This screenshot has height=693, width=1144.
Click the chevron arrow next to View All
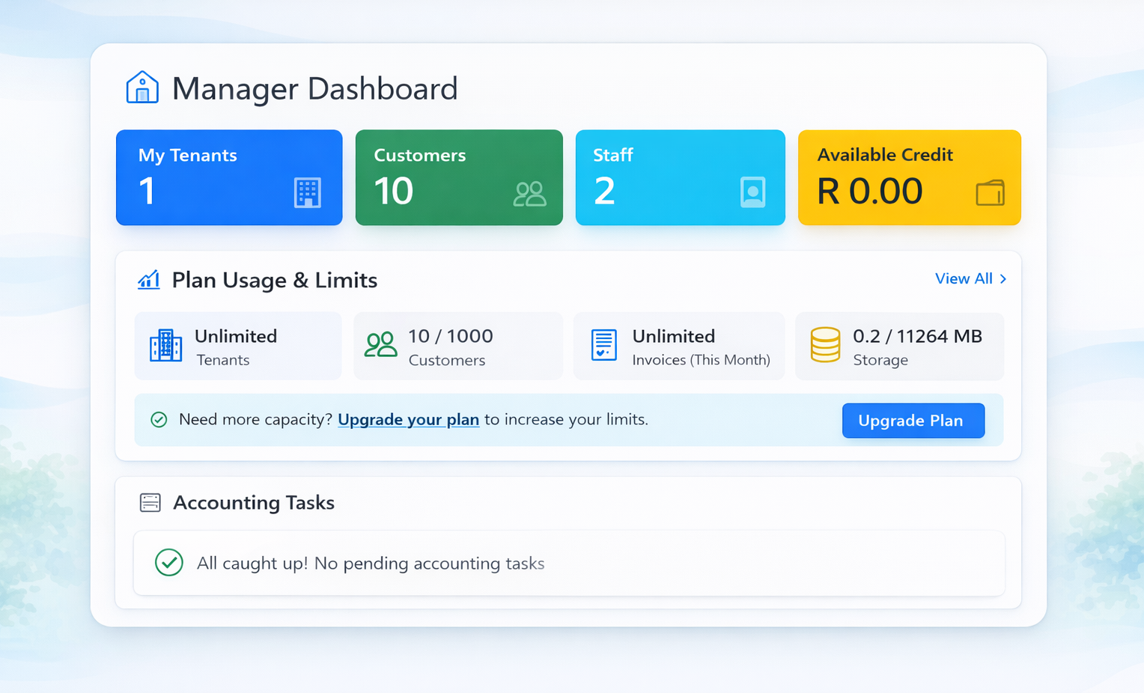click(1002, 278)
